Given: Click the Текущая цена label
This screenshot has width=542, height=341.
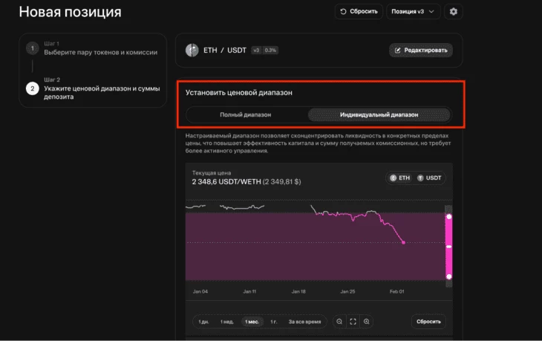Looking at the screenshot, I should point(212,173).
